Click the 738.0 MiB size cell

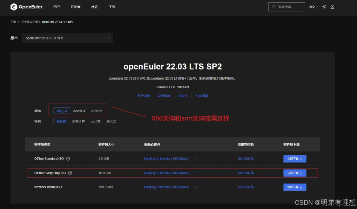tap(106, 187)
